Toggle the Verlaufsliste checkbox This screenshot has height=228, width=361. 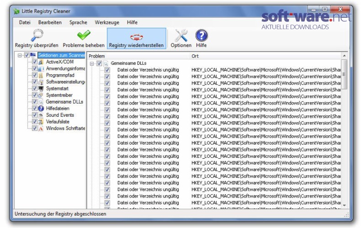point(35,122)
